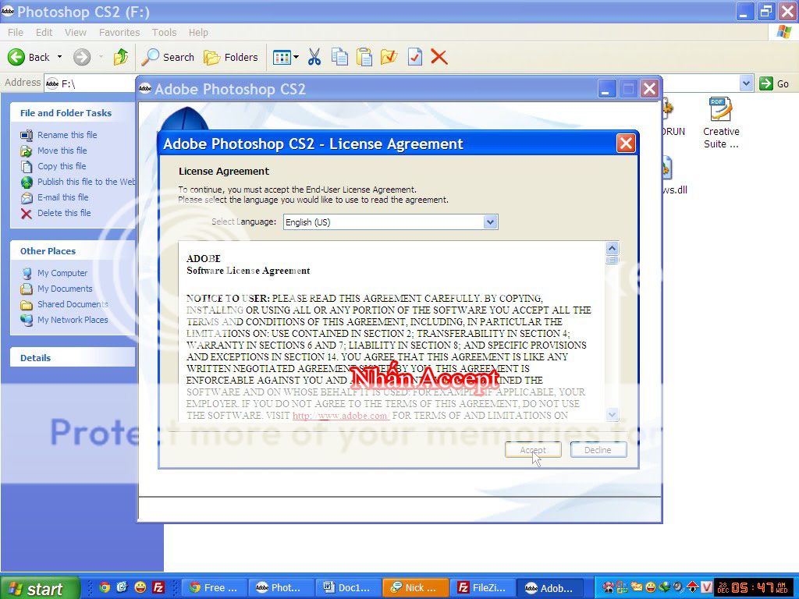The width and height of the screenshot is (799, 599).
Task: Click Copy this file
Action: pos(62,166)
